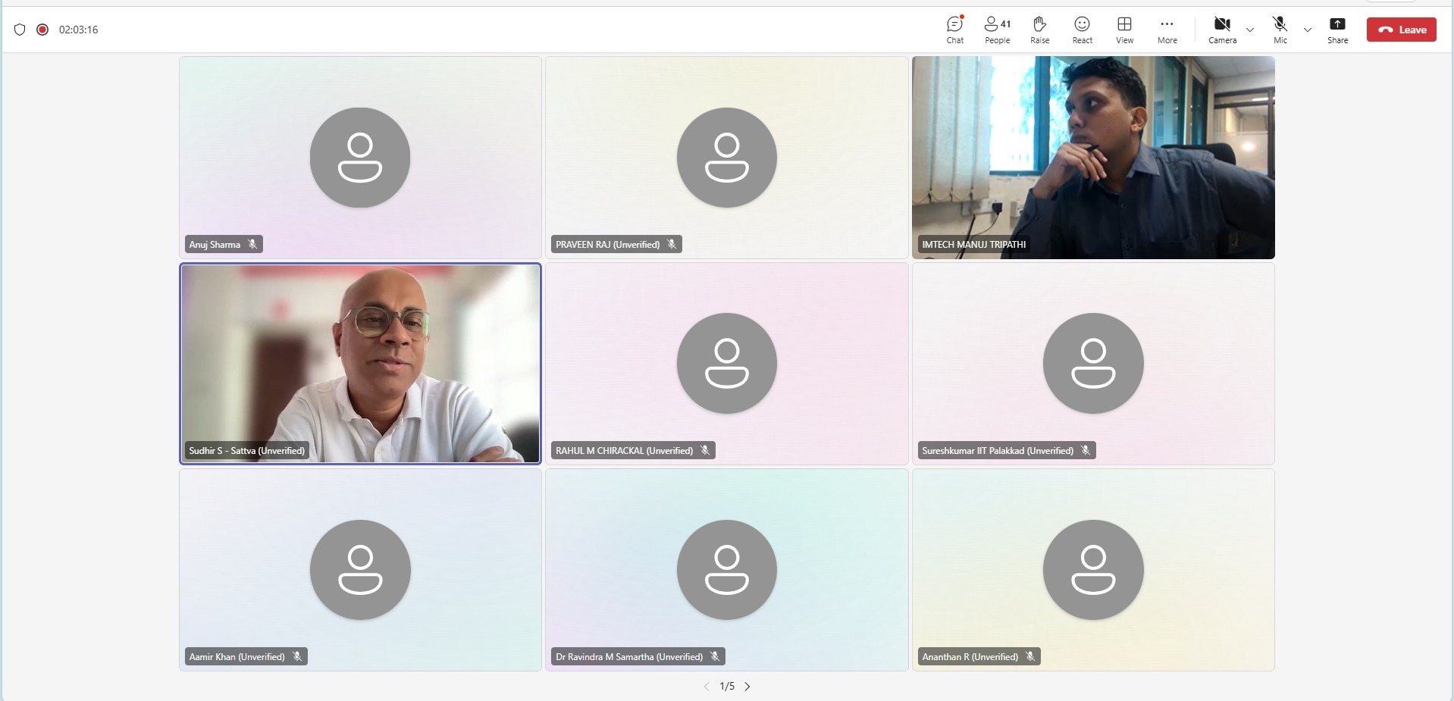Leave the meeting

pyautogui.click(x=1401, y=30)
